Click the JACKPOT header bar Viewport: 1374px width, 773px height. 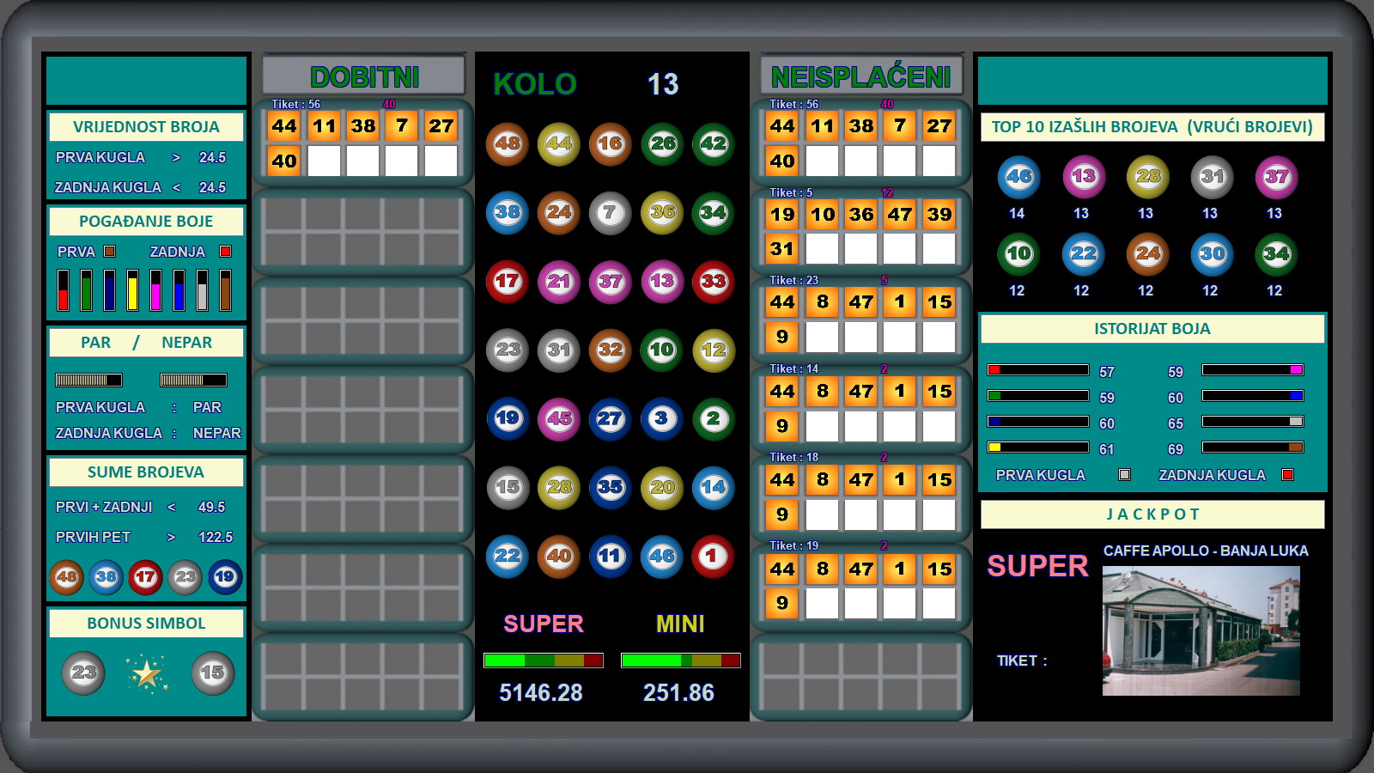coord(1152,514)
